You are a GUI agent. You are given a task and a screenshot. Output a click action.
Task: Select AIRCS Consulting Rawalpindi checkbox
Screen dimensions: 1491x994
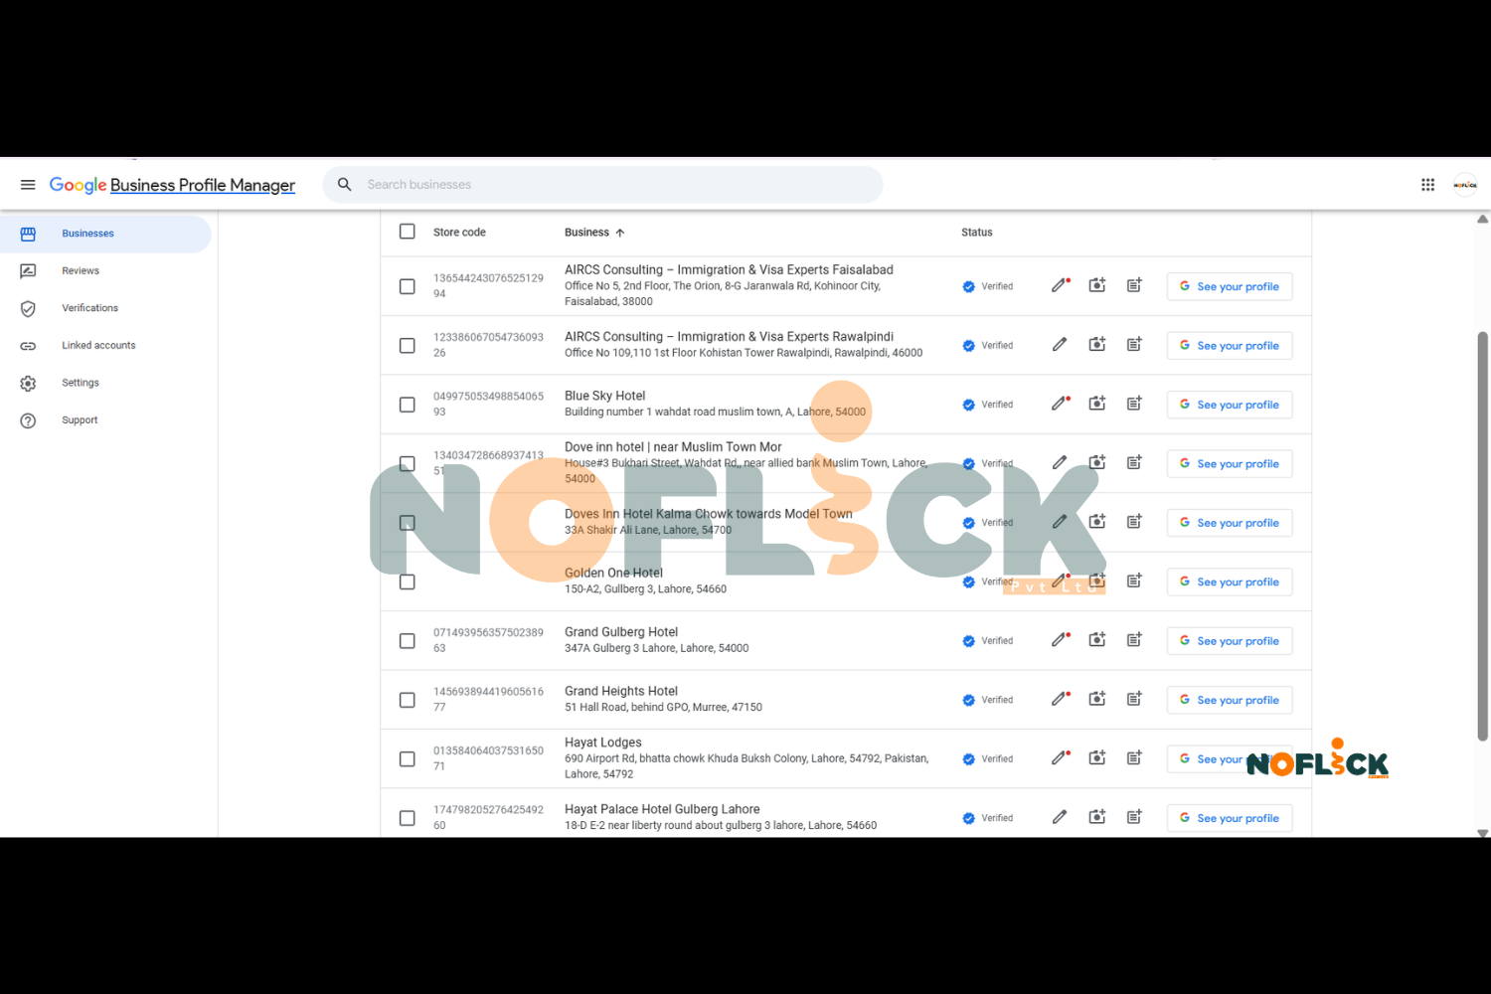pos(408,346)
